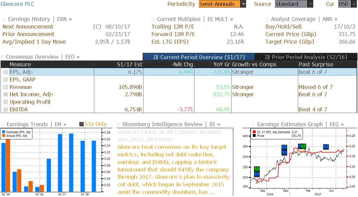The height and width of the screenshot is (197, 358).
Task: Open Analyst Coverage ANR link
Action: tap(304, 19)
